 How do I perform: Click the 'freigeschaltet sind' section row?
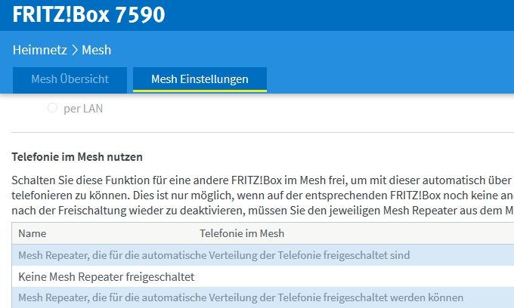click(x=263, y=255)
